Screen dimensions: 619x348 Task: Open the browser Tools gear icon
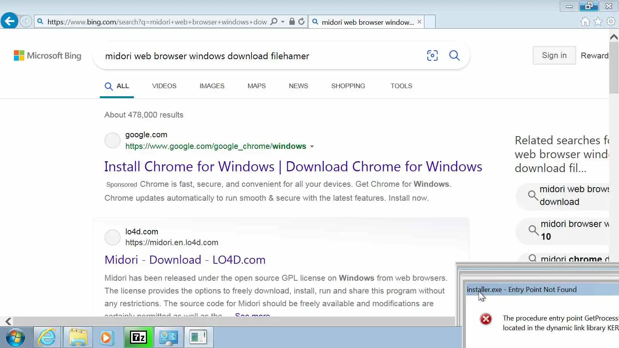[611, 22]
